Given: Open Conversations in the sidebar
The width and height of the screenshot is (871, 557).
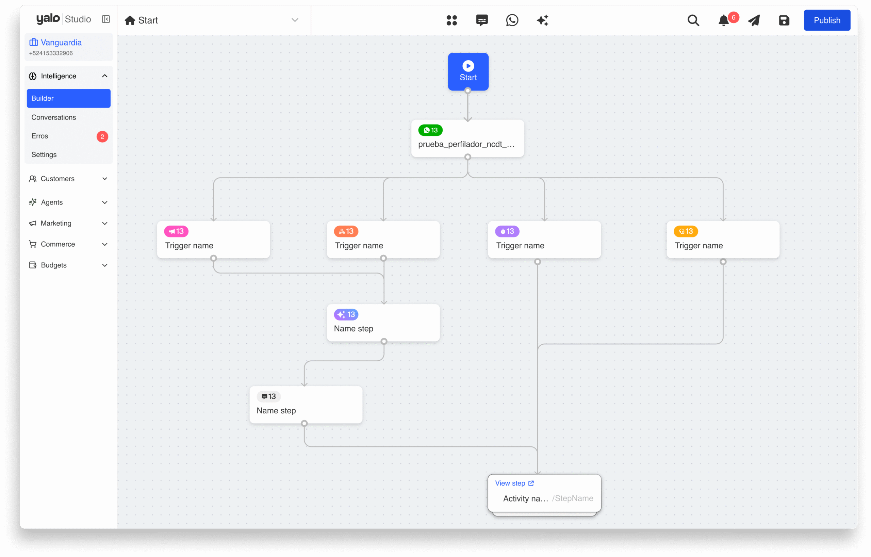Looking at the screenshot, I should tap(54, 117).
